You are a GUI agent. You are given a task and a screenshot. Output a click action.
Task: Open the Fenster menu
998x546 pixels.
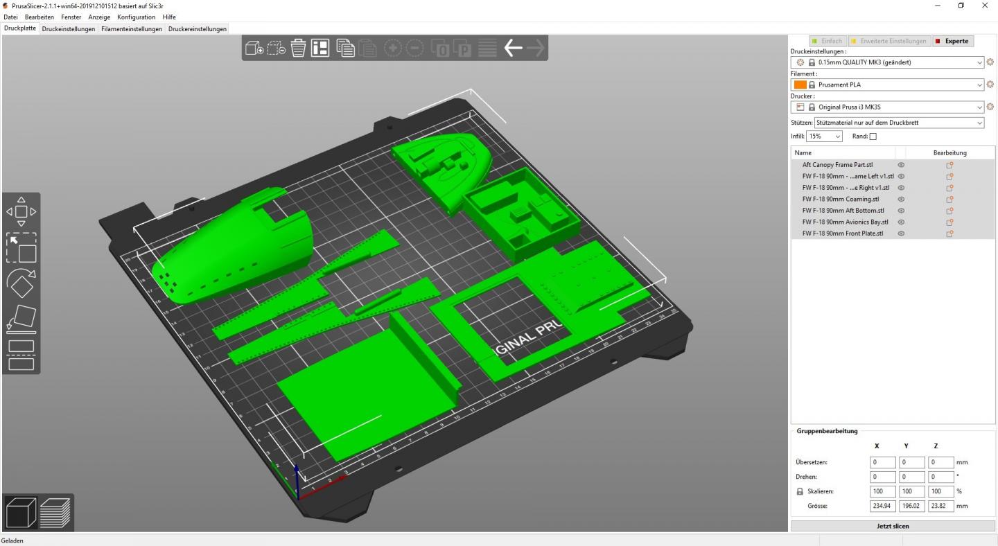[x=71, y=17]
